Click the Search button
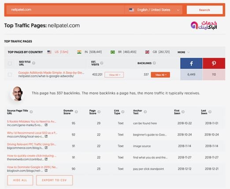230x189 pixels. (204, 10)
